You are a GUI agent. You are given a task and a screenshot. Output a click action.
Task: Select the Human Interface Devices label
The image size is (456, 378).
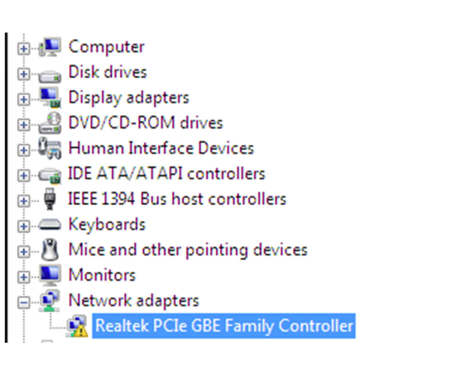tap(160, 148)
